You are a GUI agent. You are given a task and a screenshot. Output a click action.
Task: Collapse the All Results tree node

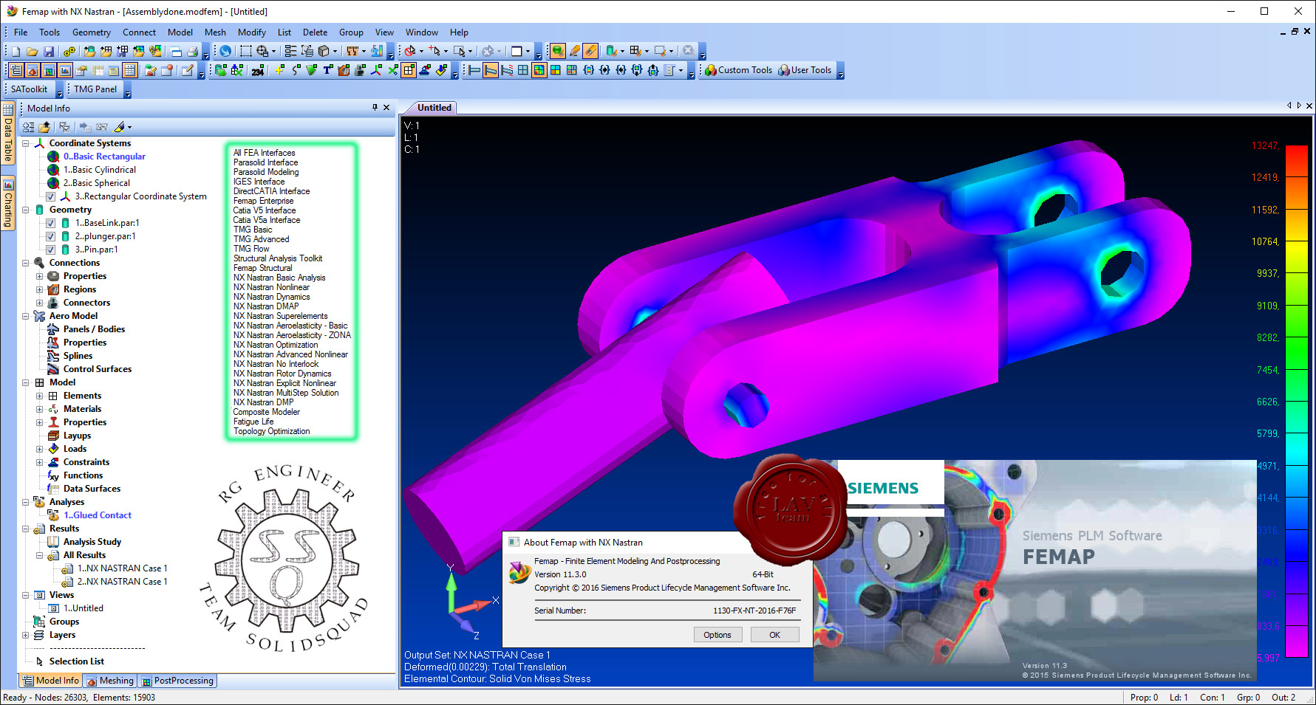[x=40, y=555]
